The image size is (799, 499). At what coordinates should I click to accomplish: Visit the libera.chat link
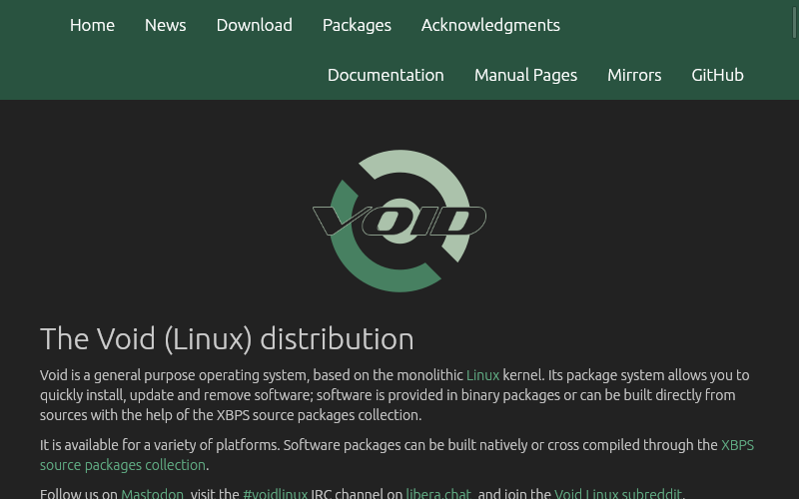(438, 493)
